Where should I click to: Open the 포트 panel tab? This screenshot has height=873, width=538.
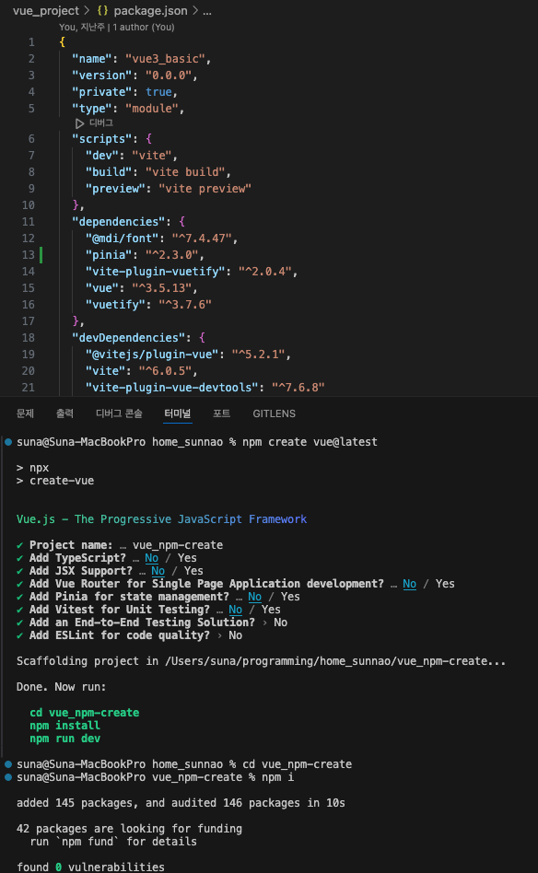coord(222,413)
